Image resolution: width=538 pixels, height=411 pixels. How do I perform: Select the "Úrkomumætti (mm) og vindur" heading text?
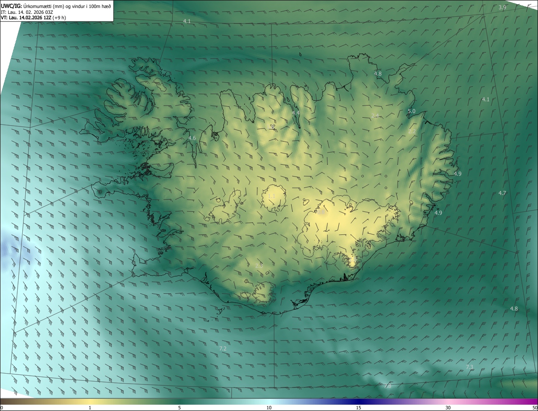click(55, 5)
